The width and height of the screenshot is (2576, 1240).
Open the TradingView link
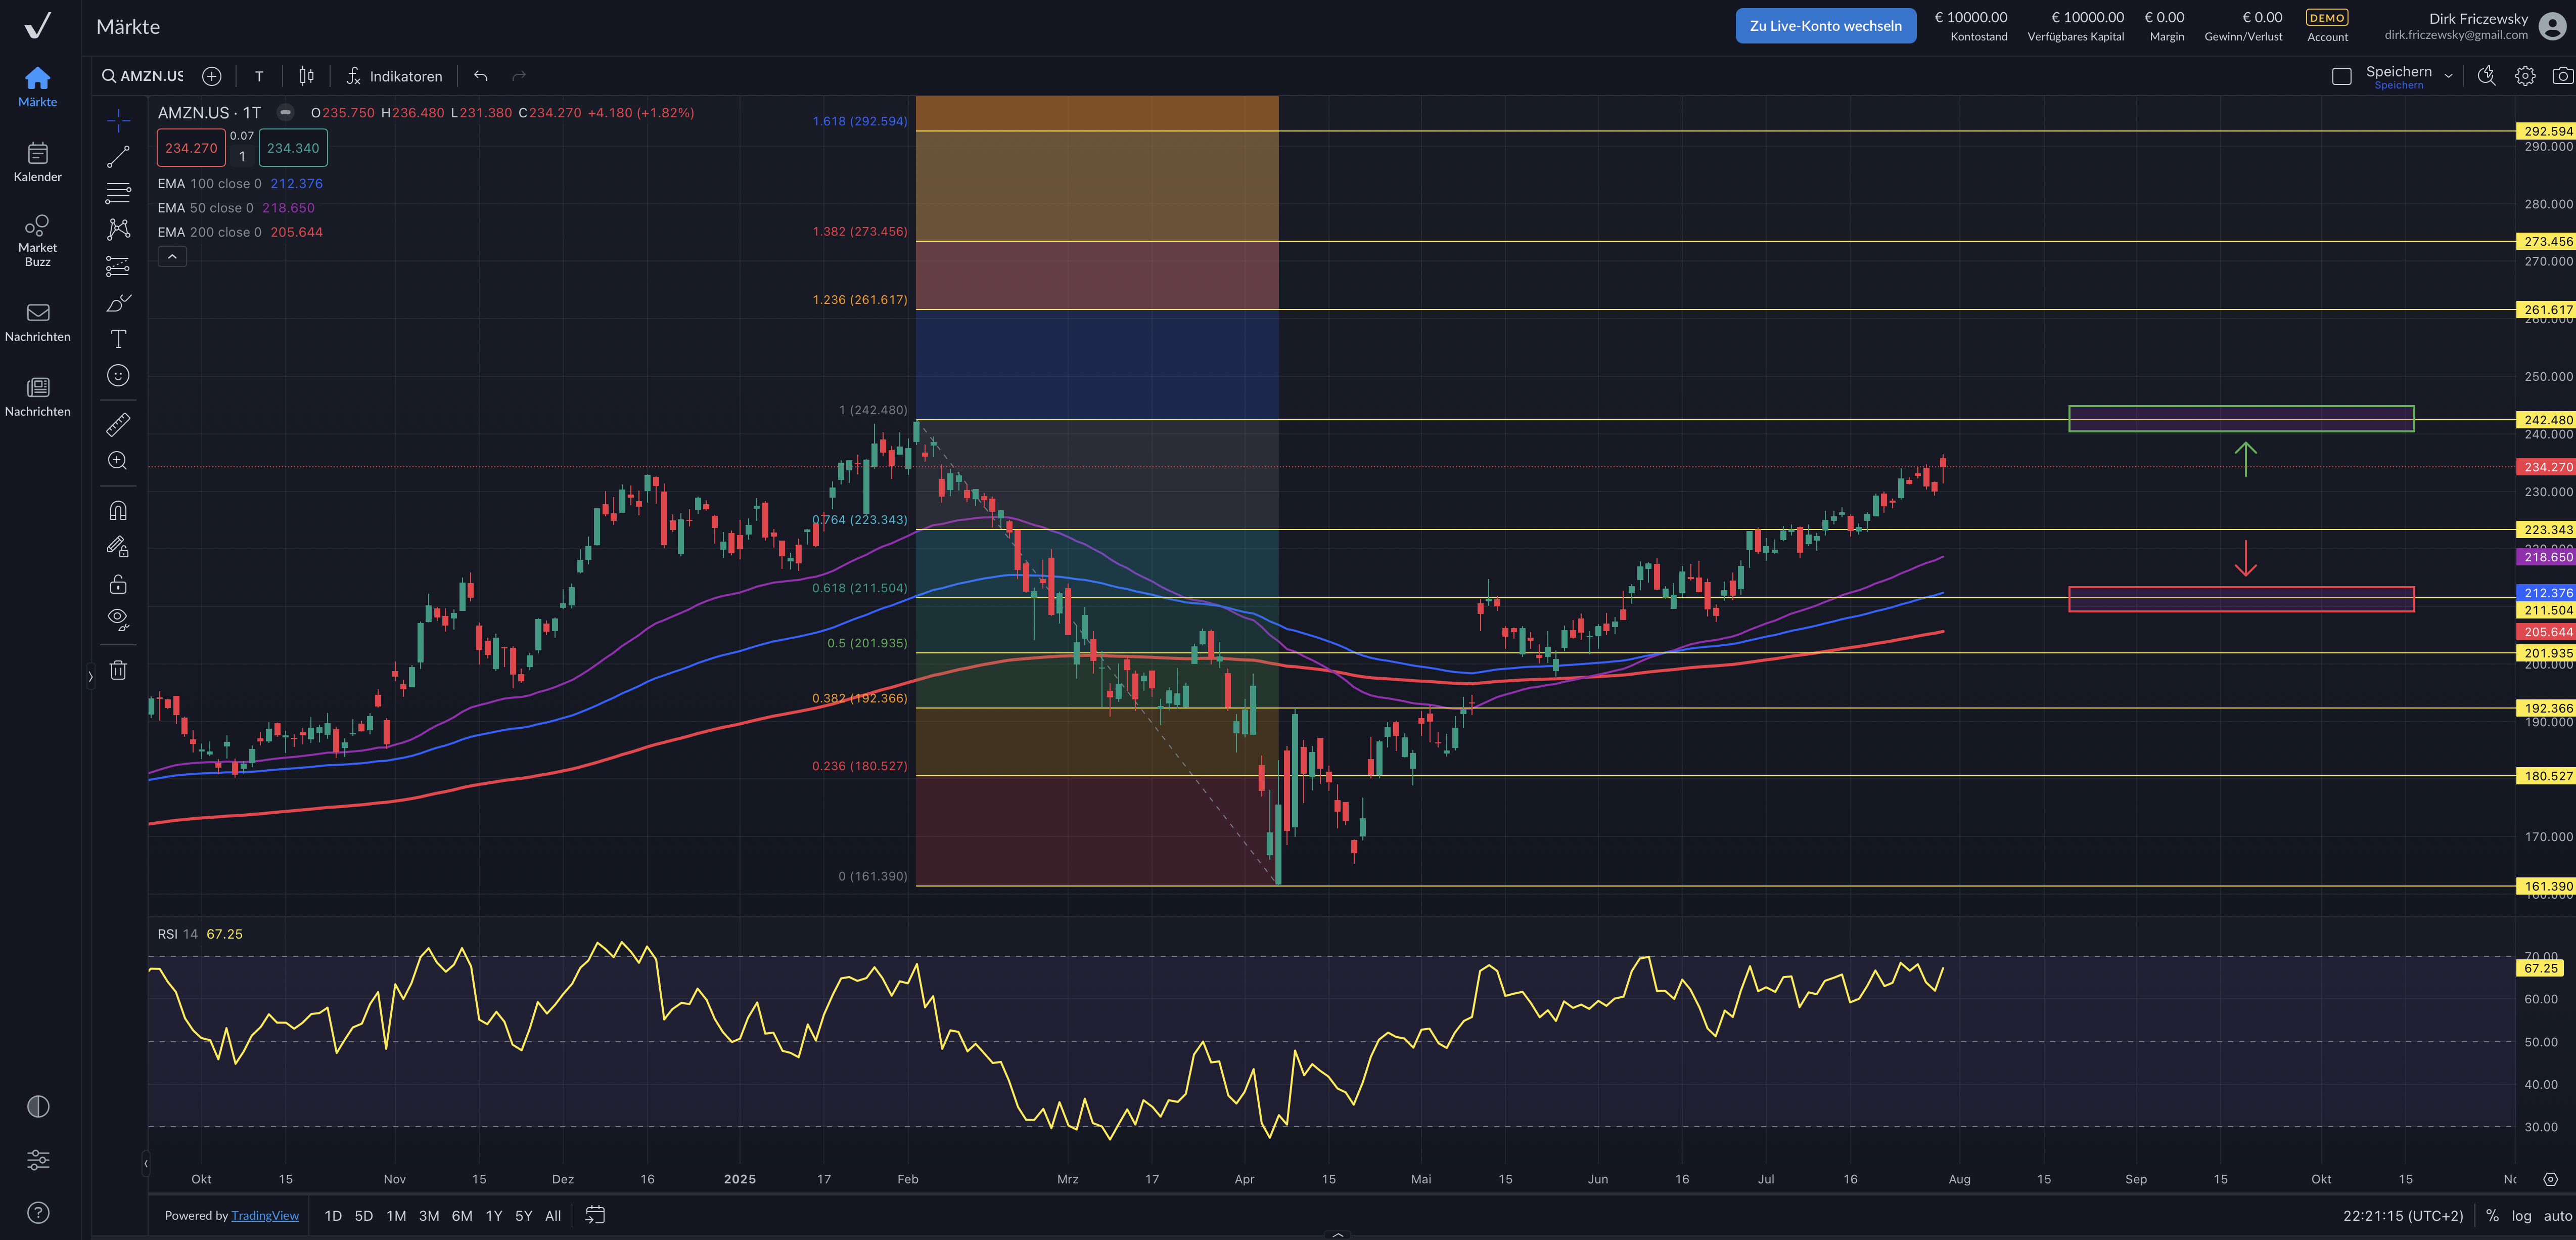pos(265,1215)
